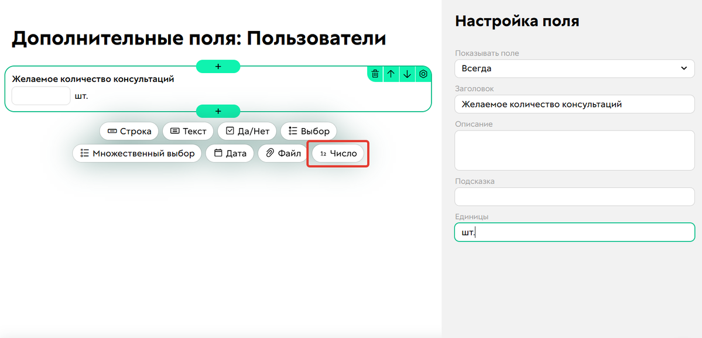Viewport: 702px width, 338px height.
Task: Click the Единицы input containing шт.
Action: click(x=574, y=232)
